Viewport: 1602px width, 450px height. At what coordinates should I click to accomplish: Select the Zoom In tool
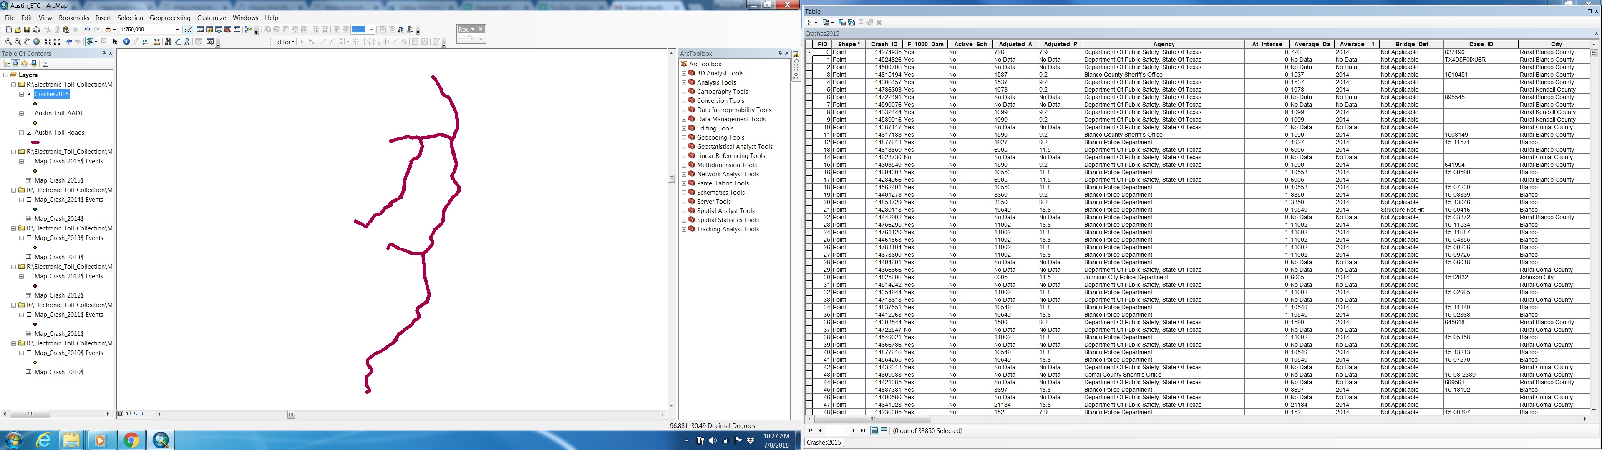pos(8,42)
